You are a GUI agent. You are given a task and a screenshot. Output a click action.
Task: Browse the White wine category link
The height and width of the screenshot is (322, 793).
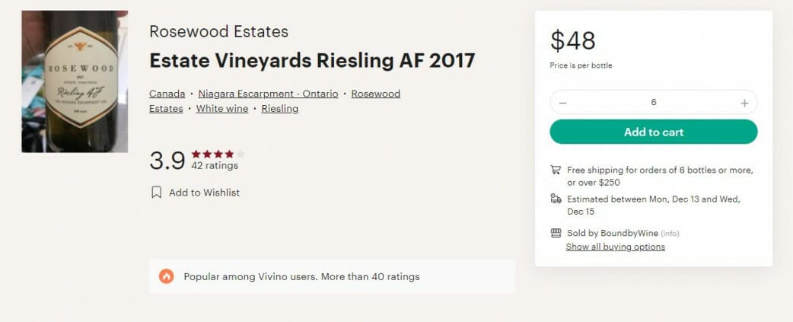click(222, 109)
